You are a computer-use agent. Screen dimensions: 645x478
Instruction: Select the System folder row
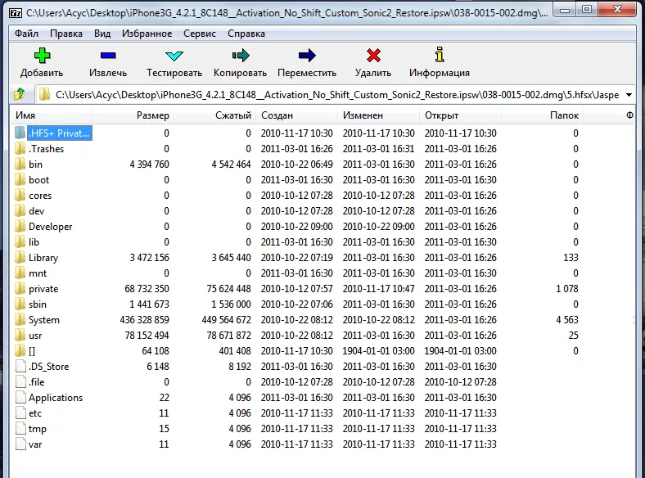coord(44,320)
